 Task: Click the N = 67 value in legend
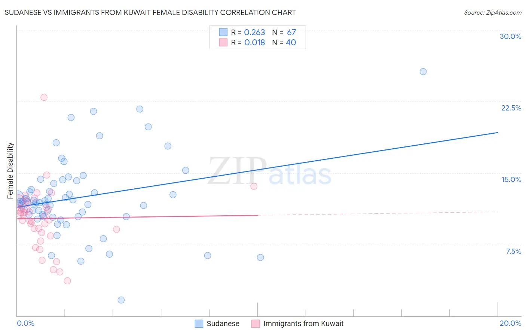[284, 32]
